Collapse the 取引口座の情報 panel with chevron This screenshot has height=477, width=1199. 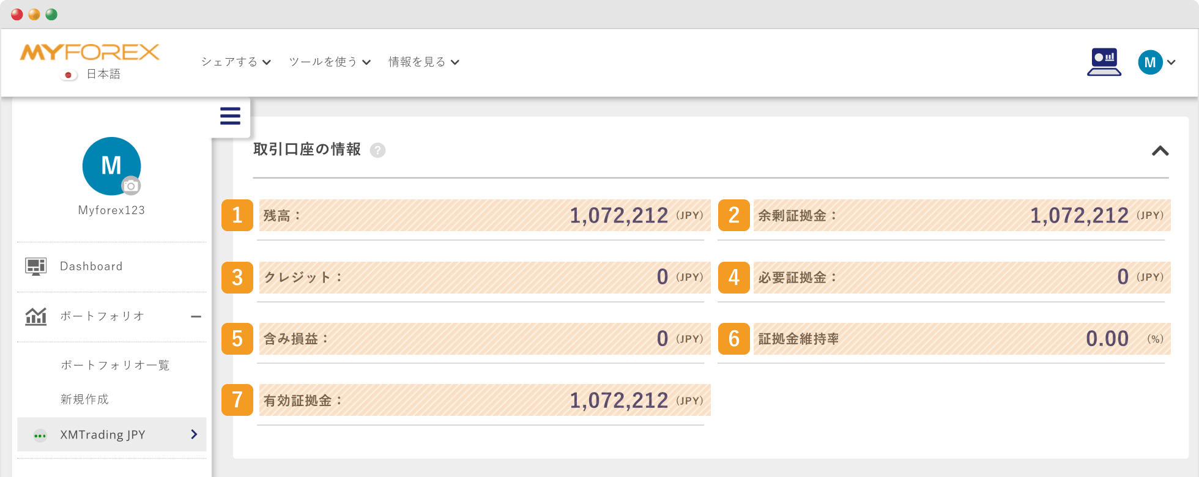tap(1160, 151)
